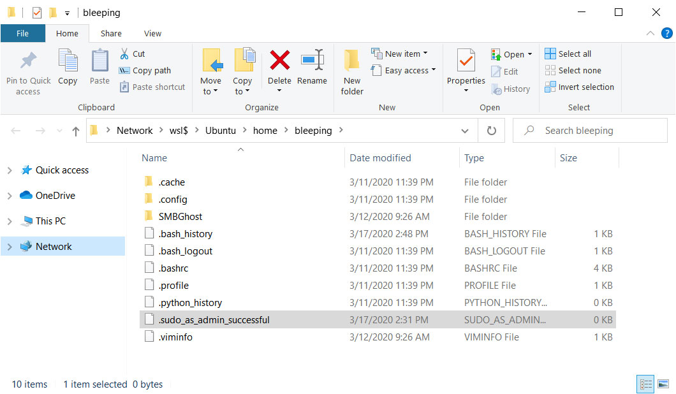The width and height of the screenshot is (676, 394).
Task: Expand This PC tree node
Action: point(10,222)
